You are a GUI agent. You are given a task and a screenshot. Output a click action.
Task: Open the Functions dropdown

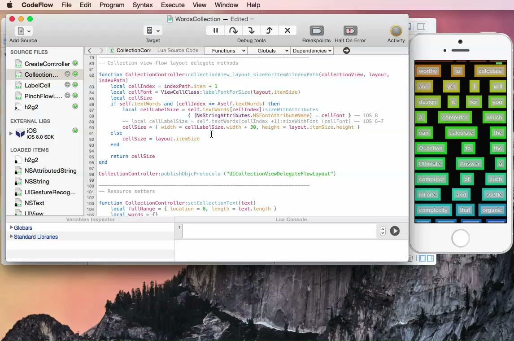click(x=226, y=51)
